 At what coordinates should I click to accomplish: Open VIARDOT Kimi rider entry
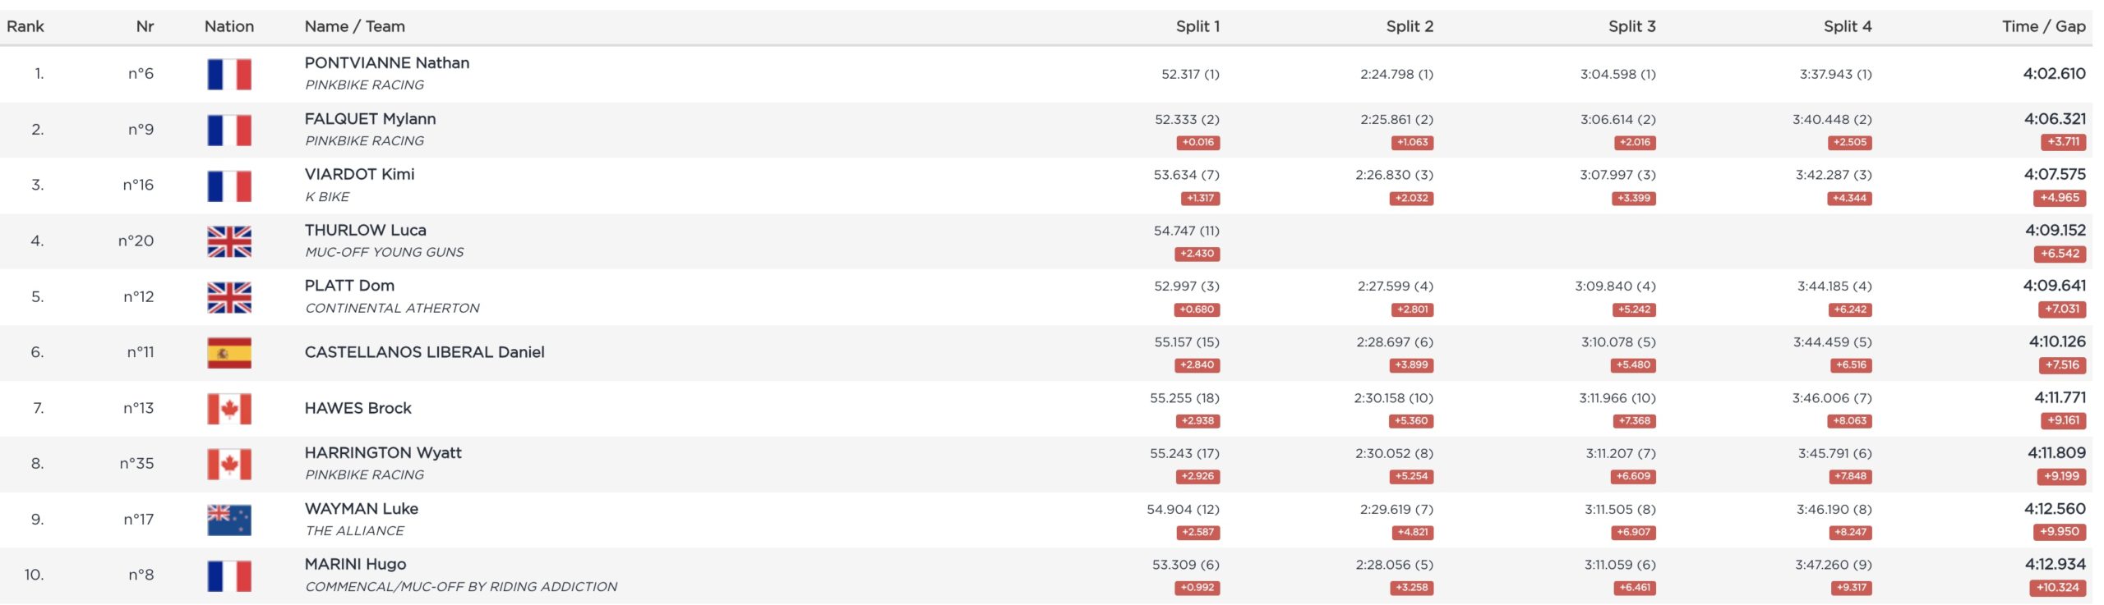pyautogui.click(x=359, y=174)
